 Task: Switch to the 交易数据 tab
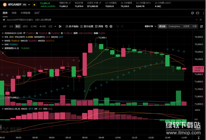point(25,13)
